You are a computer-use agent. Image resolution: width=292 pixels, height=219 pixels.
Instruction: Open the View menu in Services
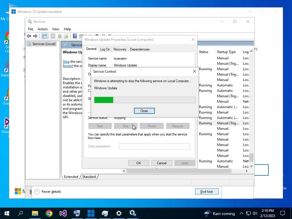[56, 29]
